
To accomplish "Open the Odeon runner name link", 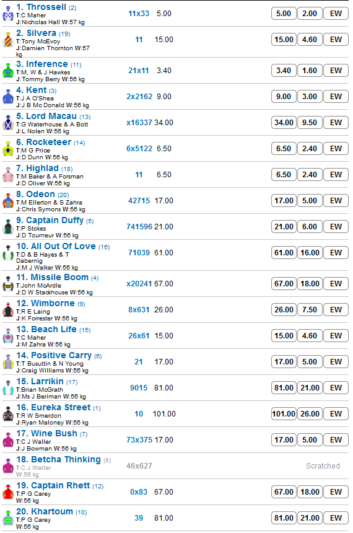I will 40,195.
